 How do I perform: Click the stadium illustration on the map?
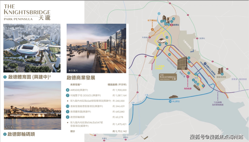click(x=162, y=41)
